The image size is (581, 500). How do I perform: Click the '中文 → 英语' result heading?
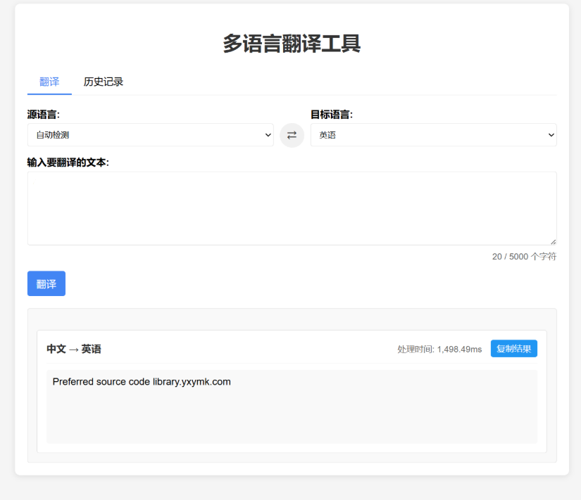74,349
